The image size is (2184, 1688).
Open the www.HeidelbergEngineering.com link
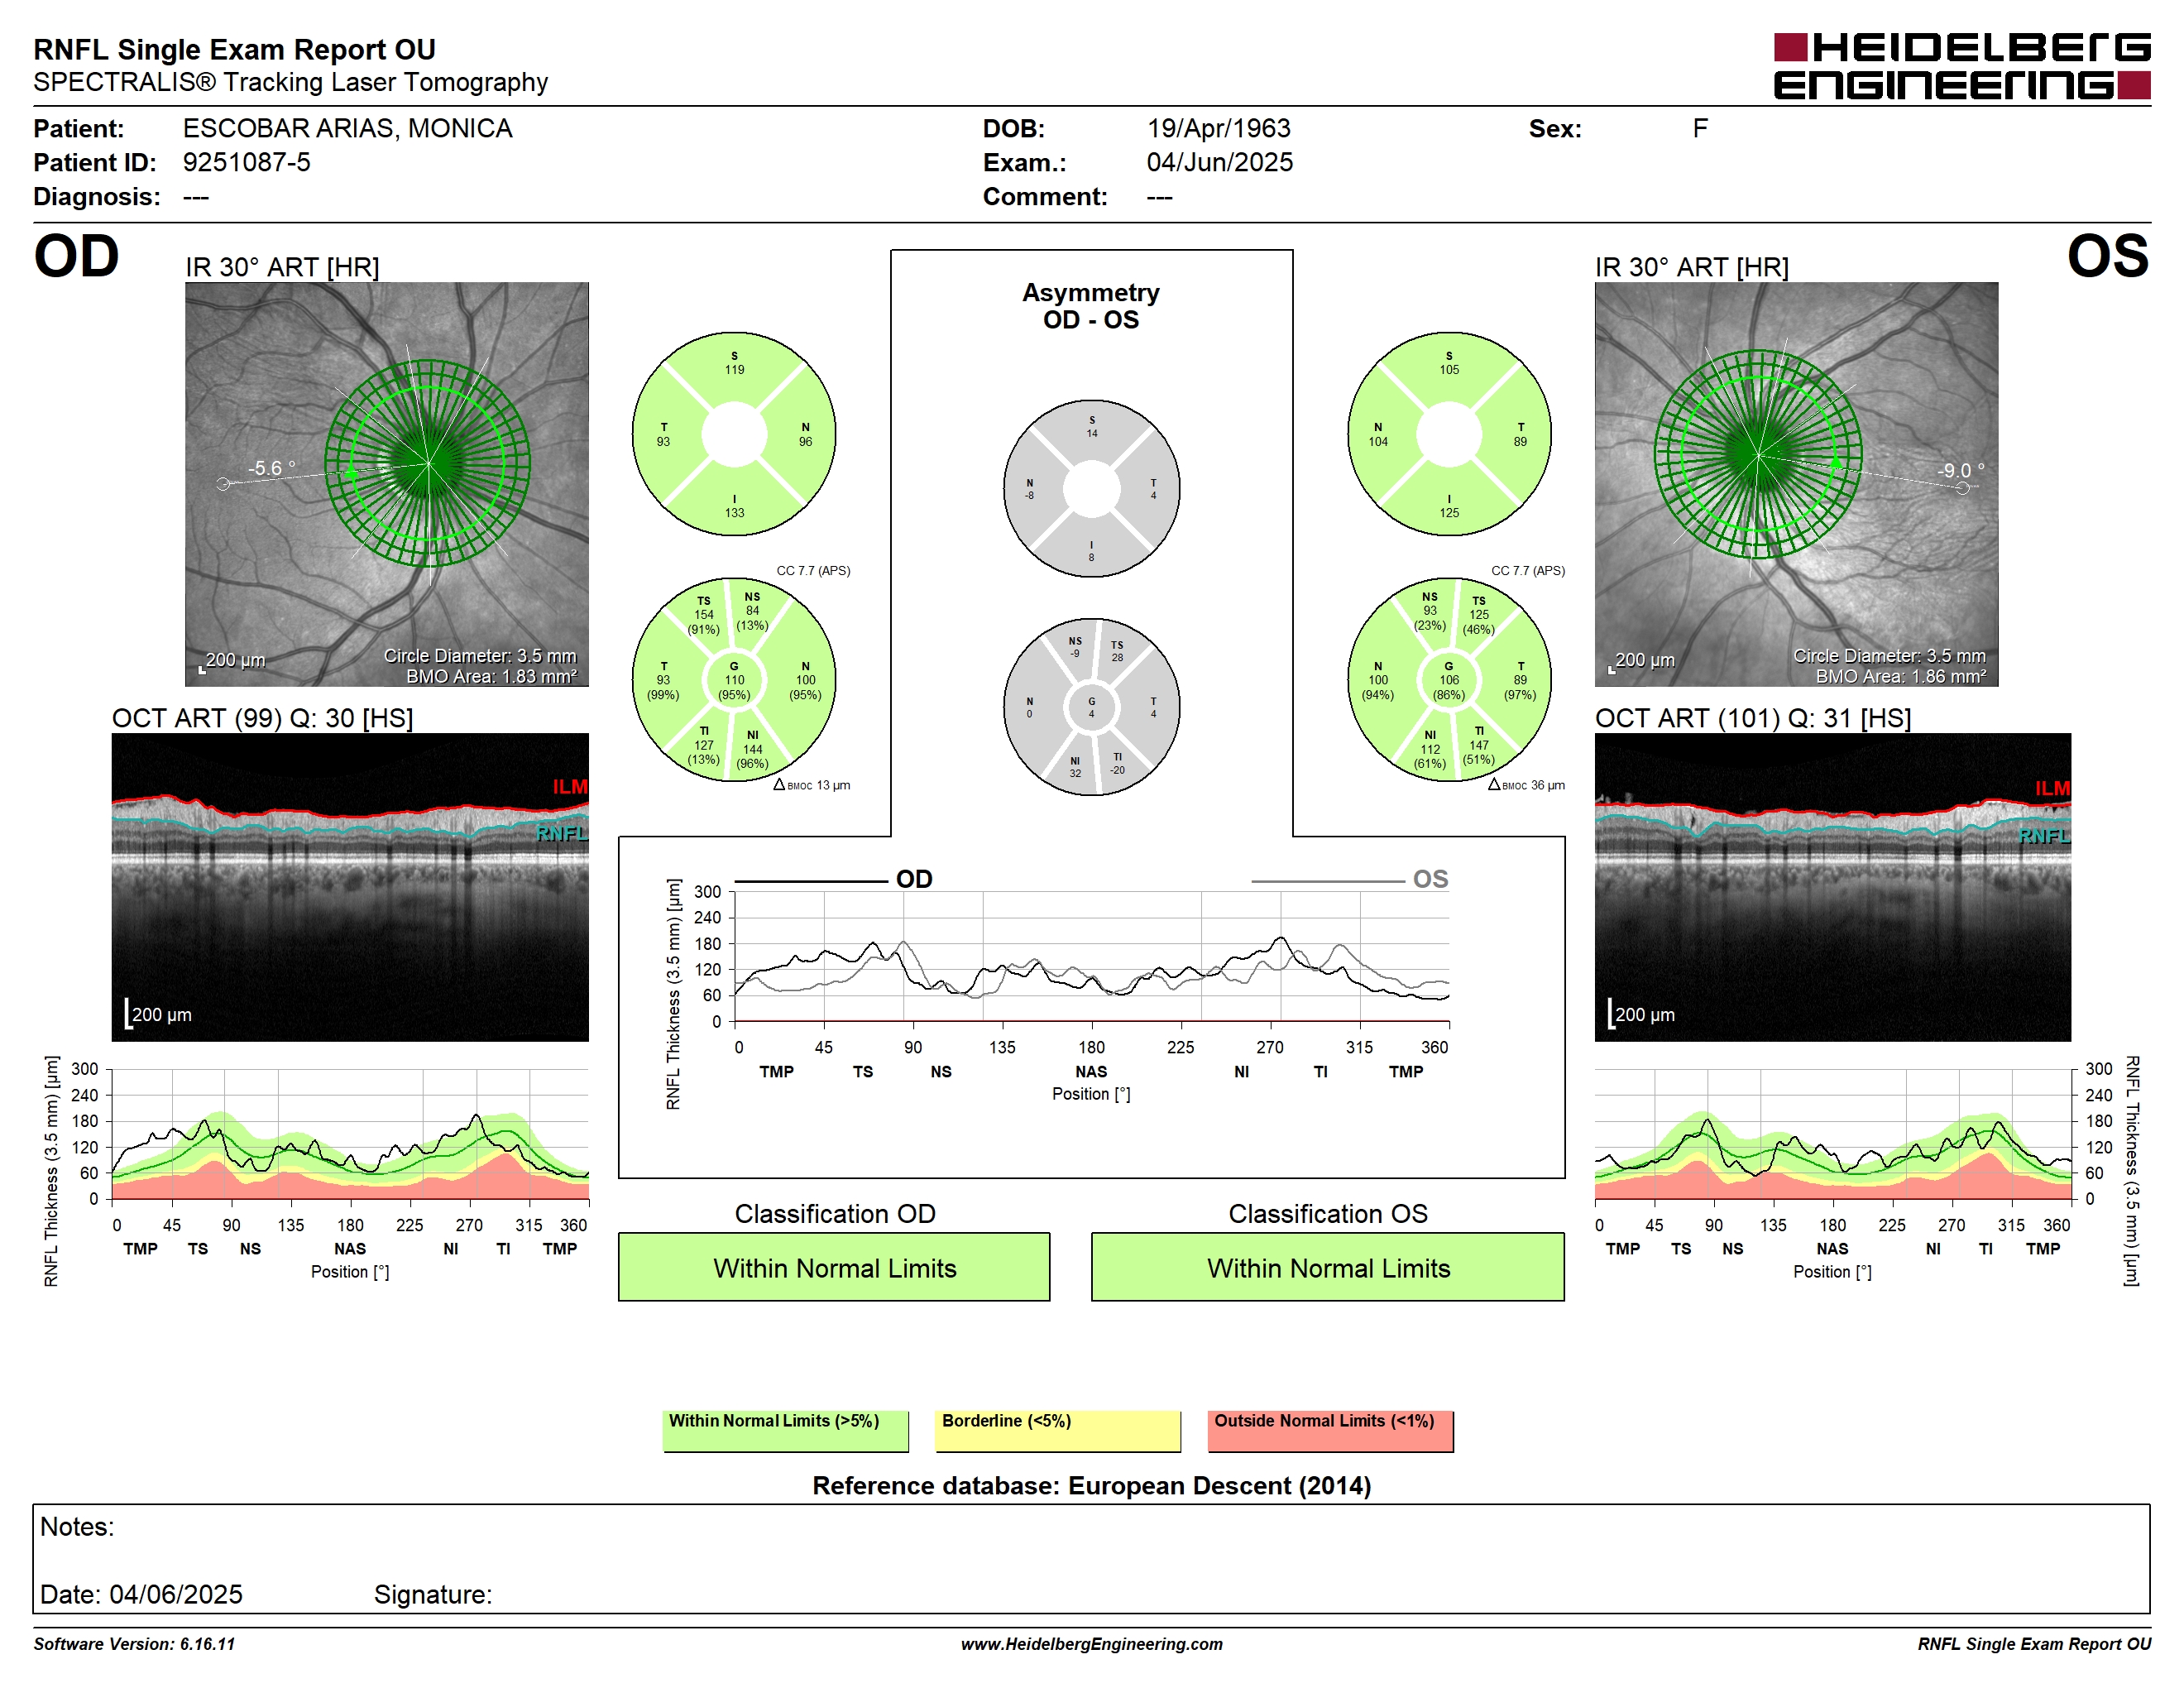click(1091, 1644)
